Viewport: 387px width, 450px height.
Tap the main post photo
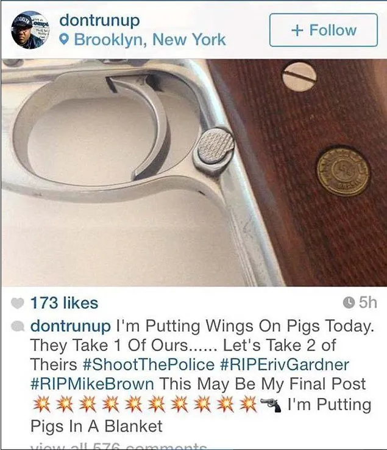[194, 172]
